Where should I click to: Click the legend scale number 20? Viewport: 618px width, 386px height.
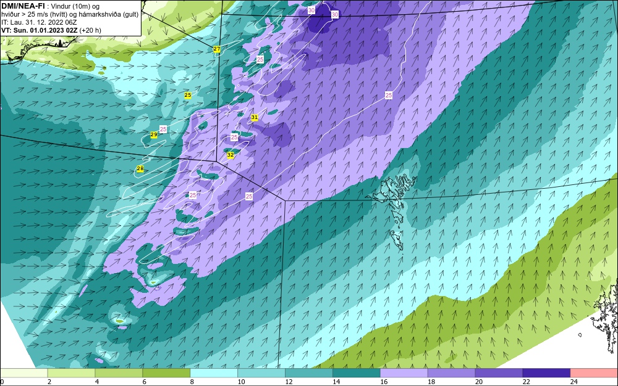point(479,382)
